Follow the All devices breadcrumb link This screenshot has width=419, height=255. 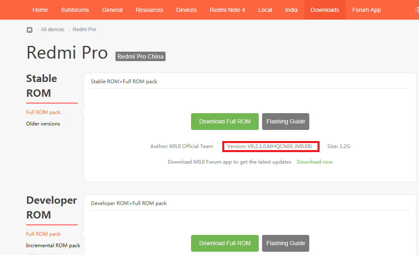[53, 30]
